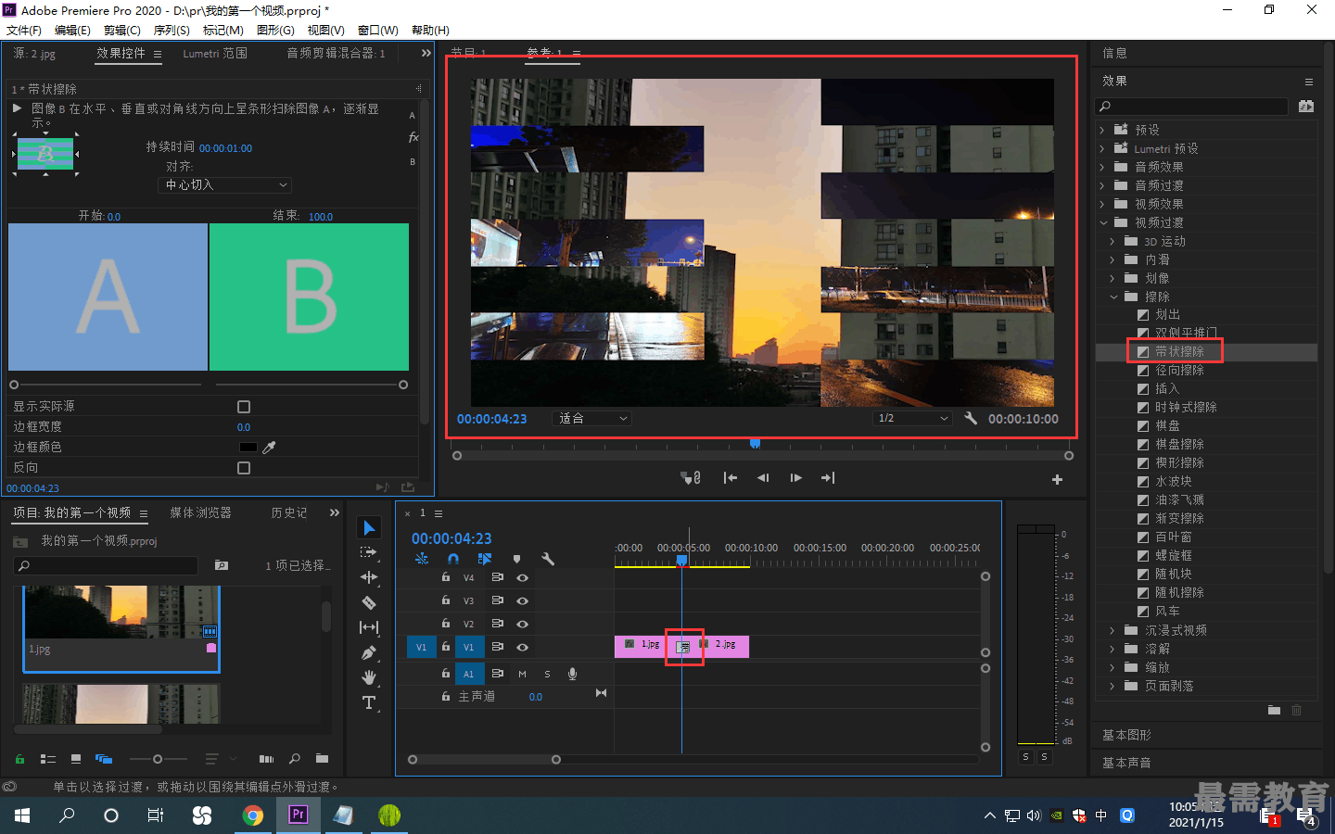Collapse the 擦除 folder
The image size is (1335, 834).
tap(1113, 297)
